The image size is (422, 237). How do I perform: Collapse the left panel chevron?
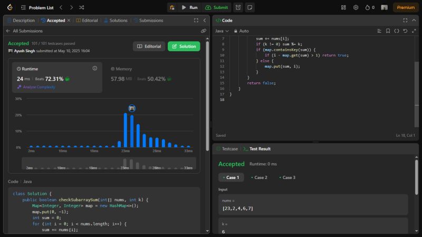205,20
